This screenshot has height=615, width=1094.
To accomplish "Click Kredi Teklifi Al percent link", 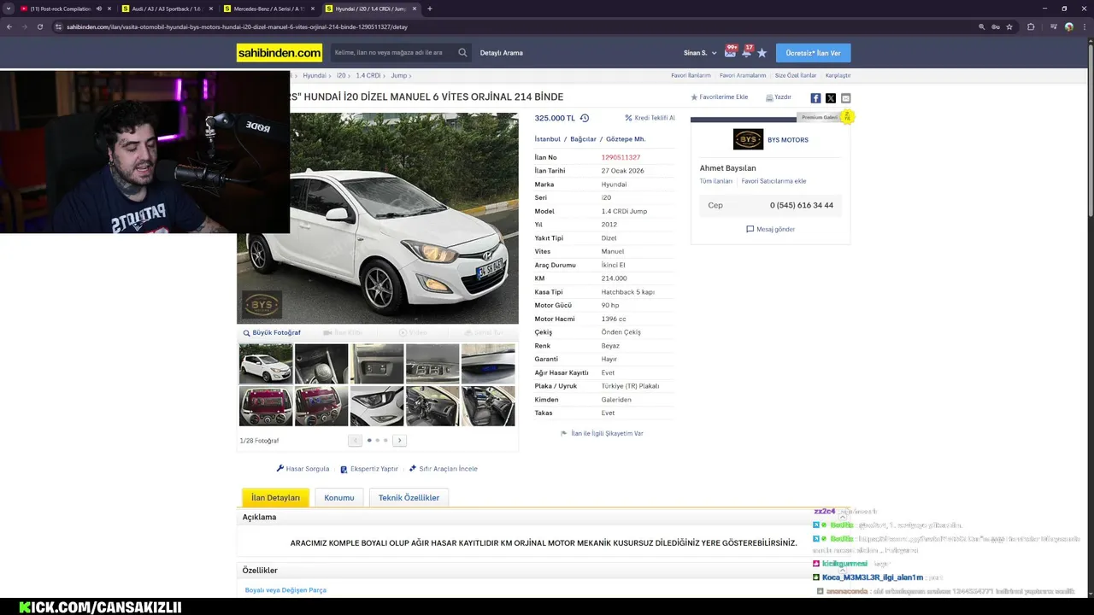I will 650,118.
